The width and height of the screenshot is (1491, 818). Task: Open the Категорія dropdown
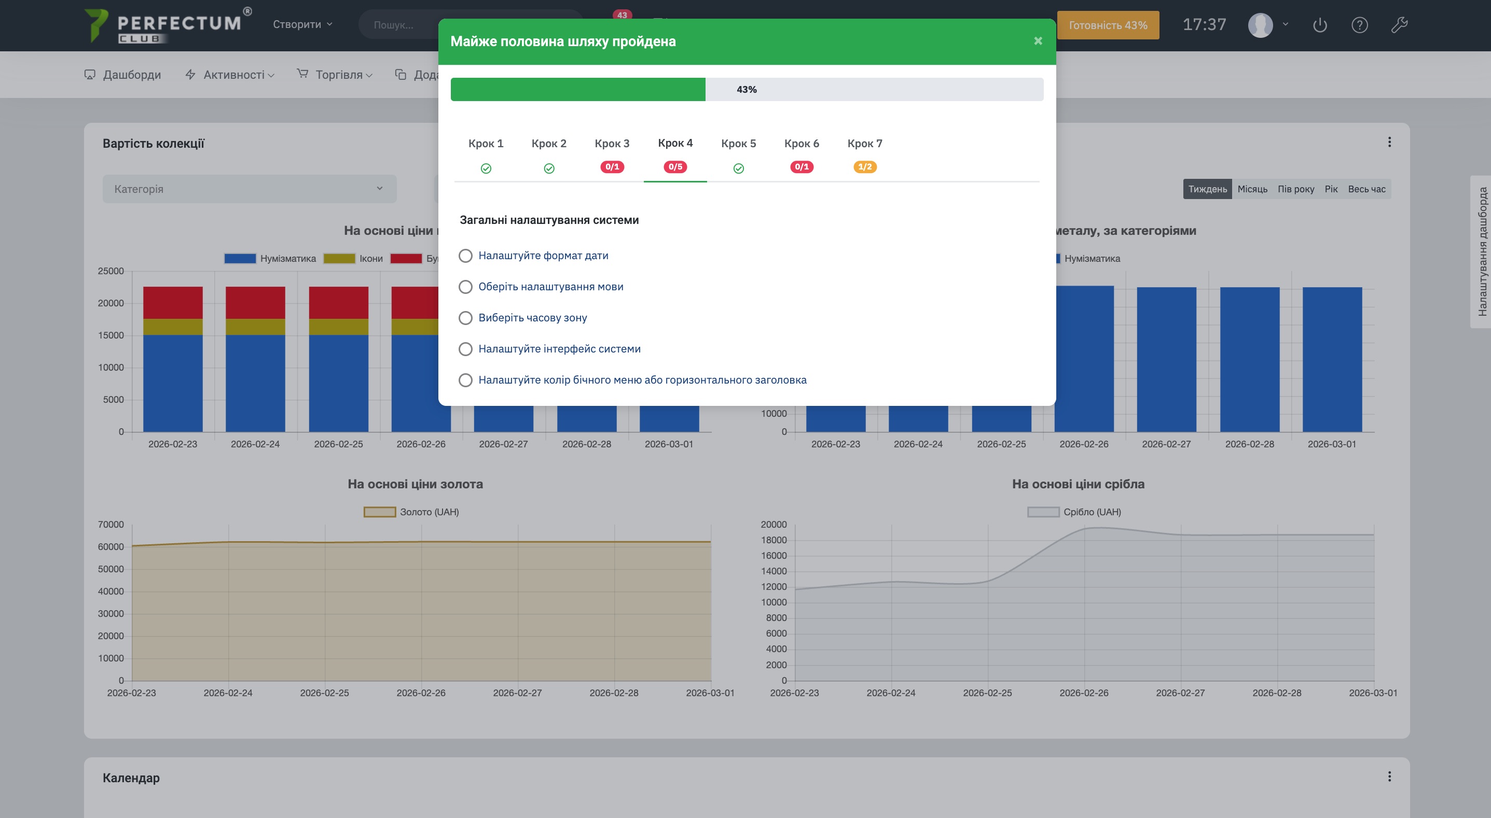pyautogui.click(x=250, y=189)
